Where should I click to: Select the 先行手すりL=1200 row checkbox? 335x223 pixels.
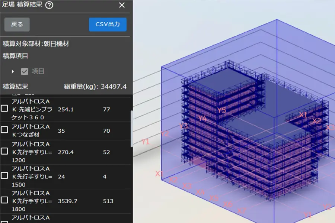pos(4,151)
